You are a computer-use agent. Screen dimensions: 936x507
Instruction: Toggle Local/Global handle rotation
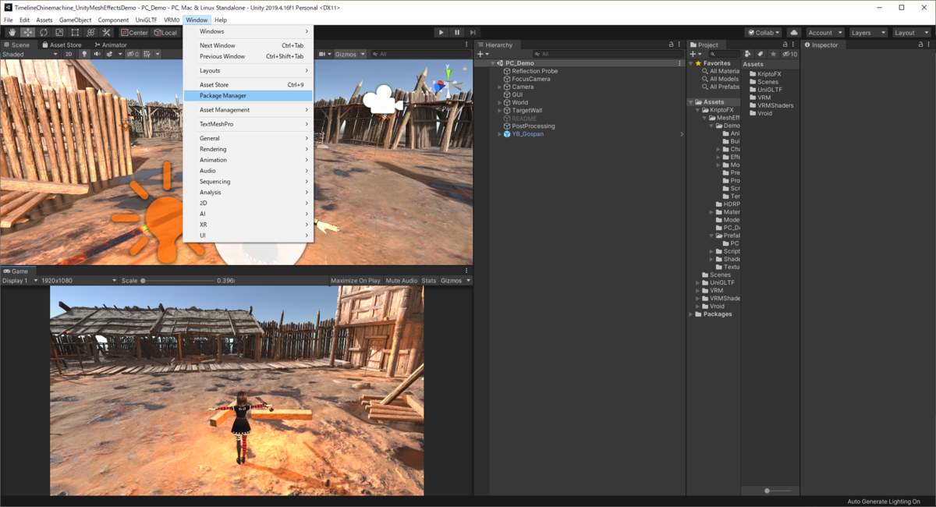[165, 33]
